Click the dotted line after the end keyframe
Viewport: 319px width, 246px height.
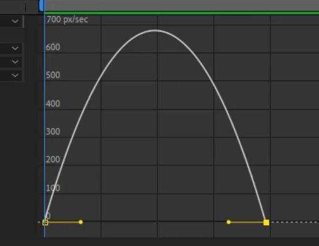click(294, 222)
